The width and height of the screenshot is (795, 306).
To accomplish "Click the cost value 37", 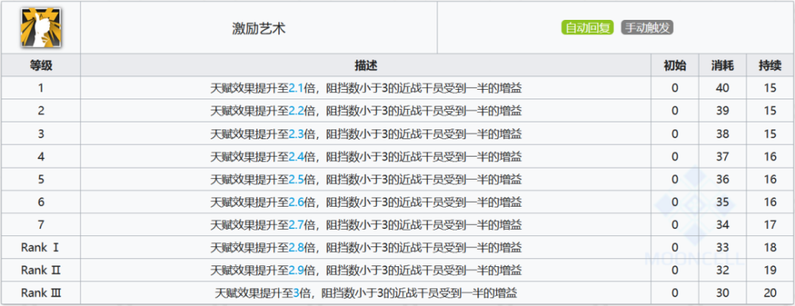I will [x=723, y=157].
